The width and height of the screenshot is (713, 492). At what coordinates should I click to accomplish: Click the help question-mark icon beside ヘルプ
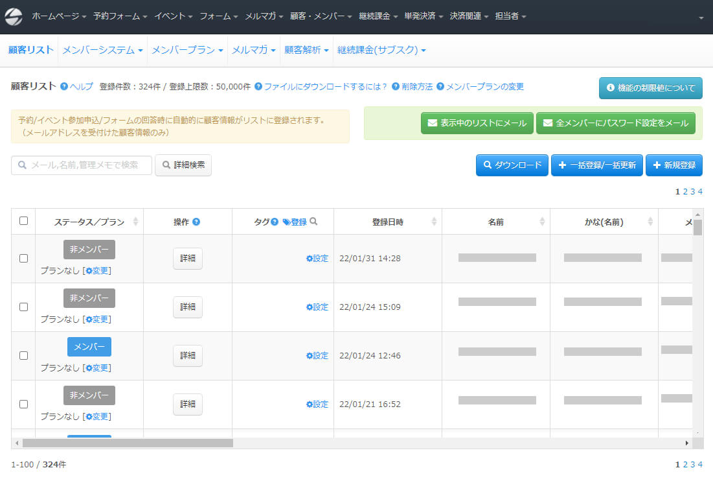tap(64, 87)
